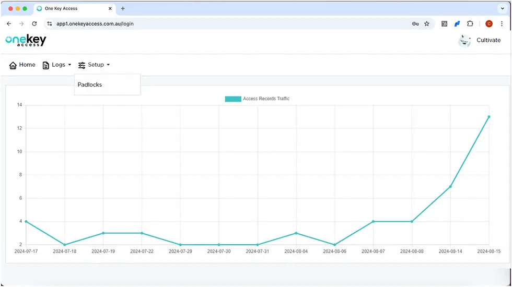Click the 2024-07-19 data point
The height and width of the screenshot is (287, 512).
point(103,233)
